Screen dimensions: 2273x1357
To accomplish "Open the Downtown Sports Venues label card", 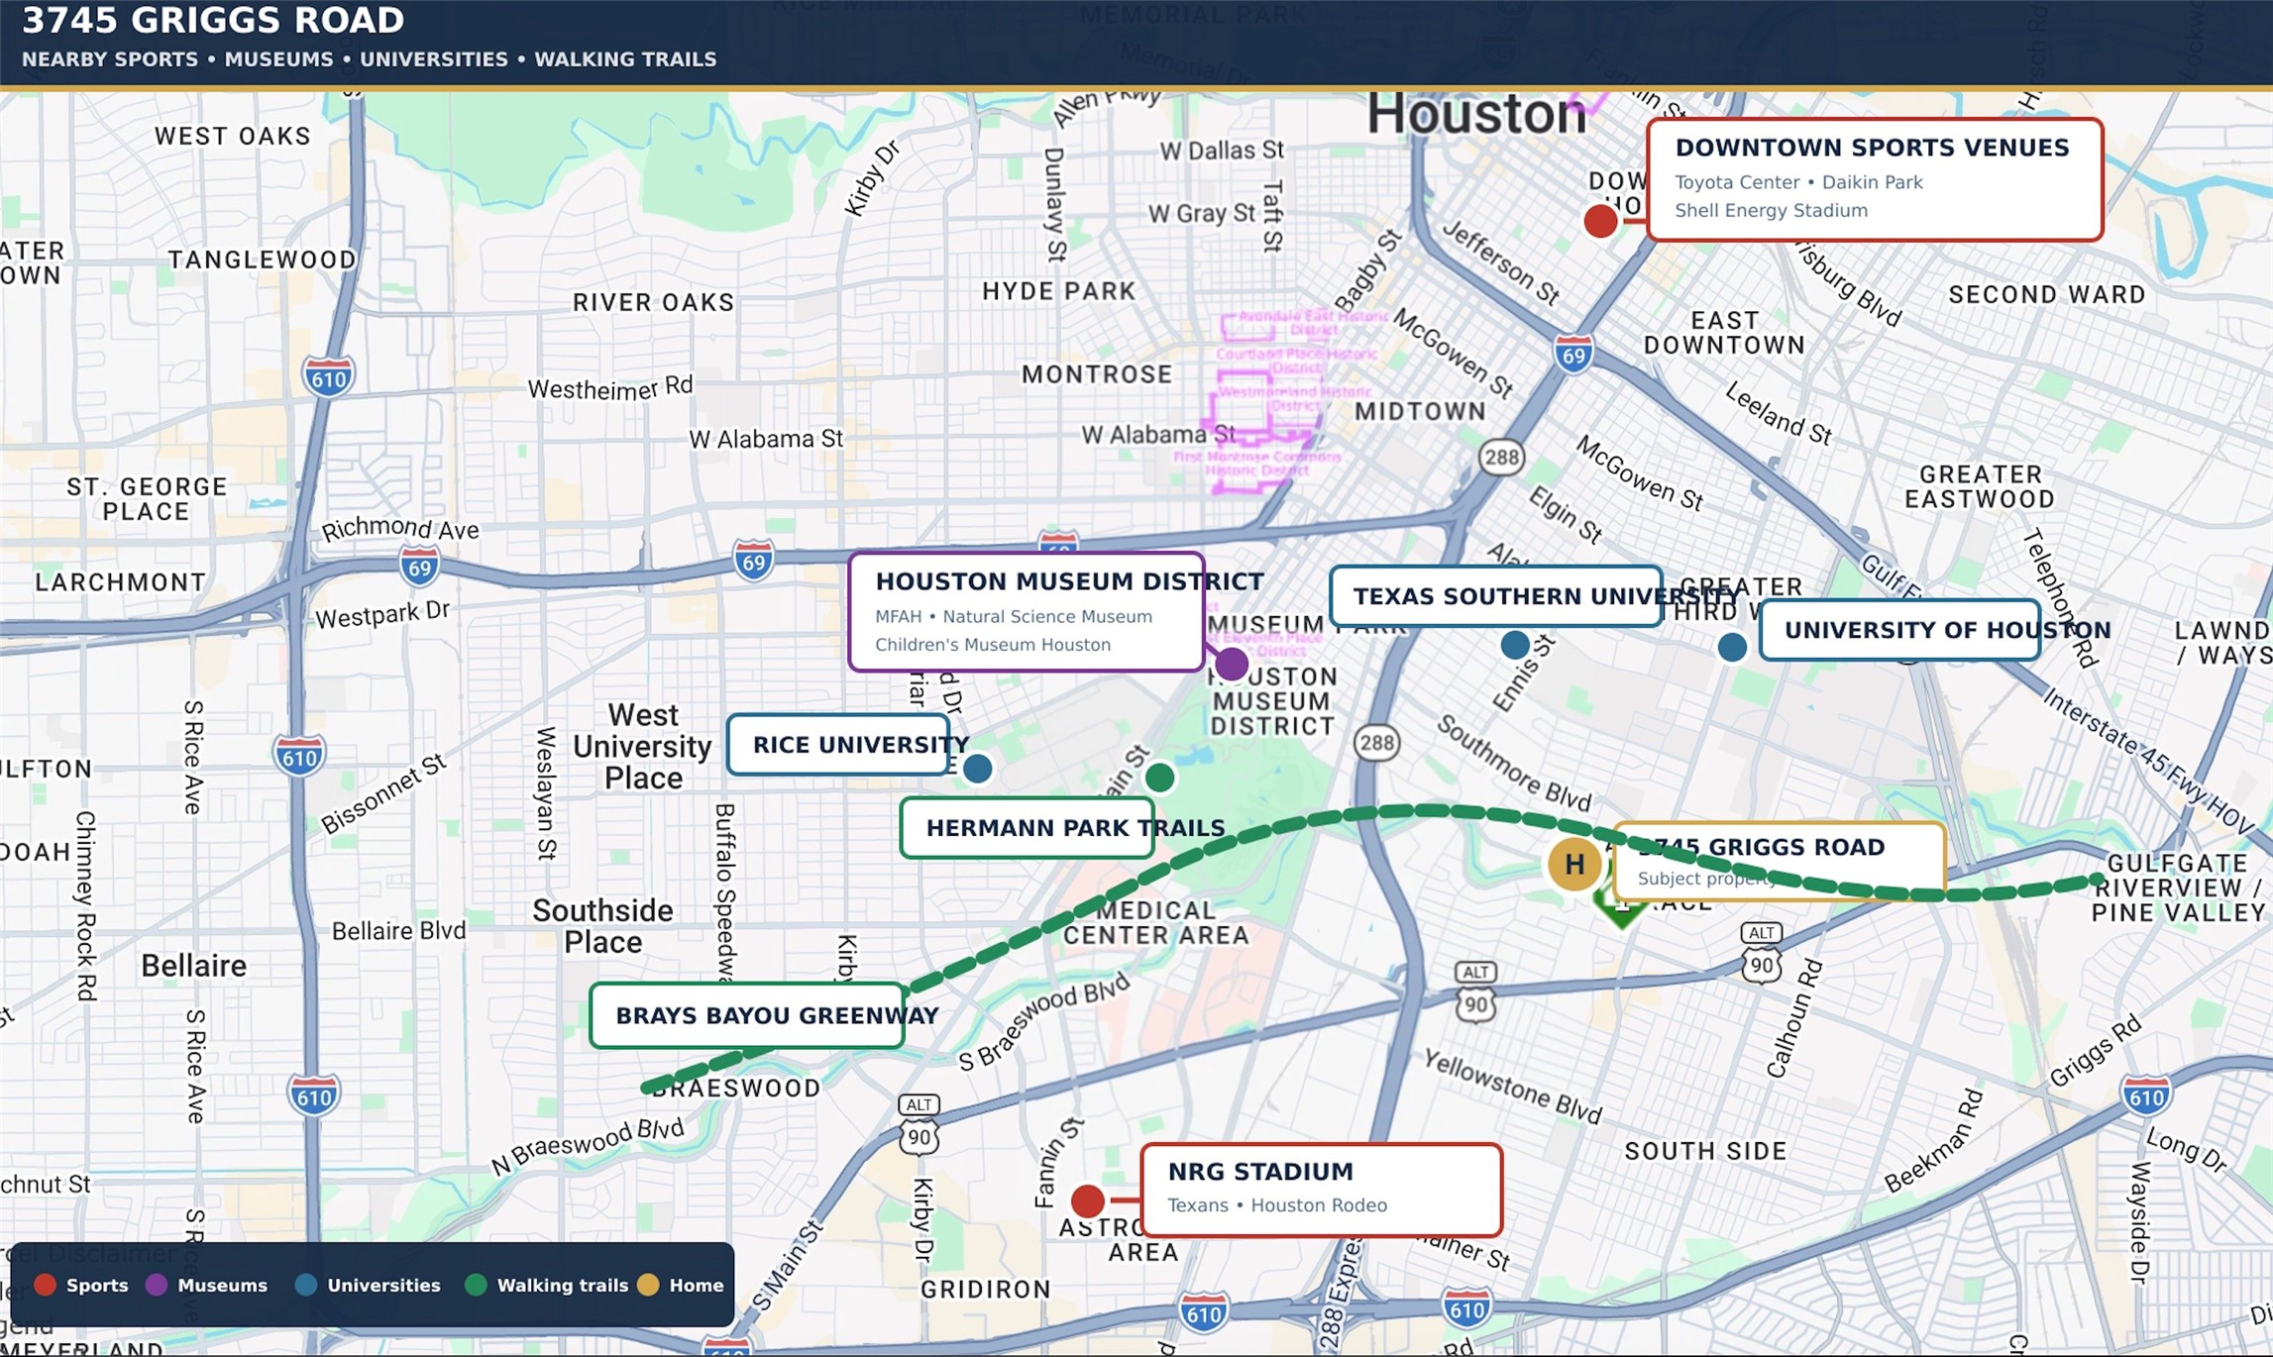I will click(1874, 179).
